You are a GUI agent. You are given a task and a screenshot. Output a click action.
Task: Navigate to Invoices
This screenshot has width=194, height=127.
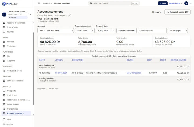coord(10,42)
